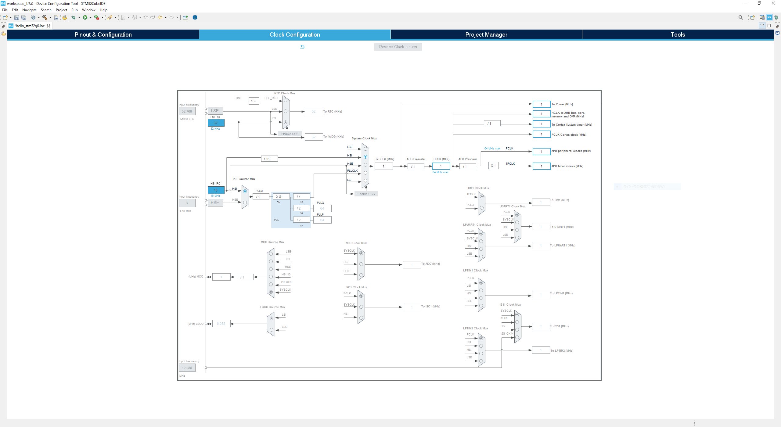
Task: Click the pin editor icon
Action: (185, 17)
